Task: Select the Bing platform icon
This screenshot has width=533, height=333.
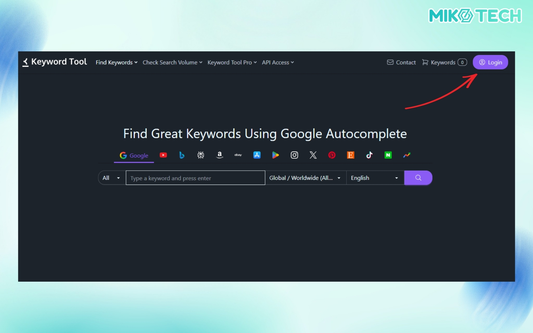Action: coord(182,155)
